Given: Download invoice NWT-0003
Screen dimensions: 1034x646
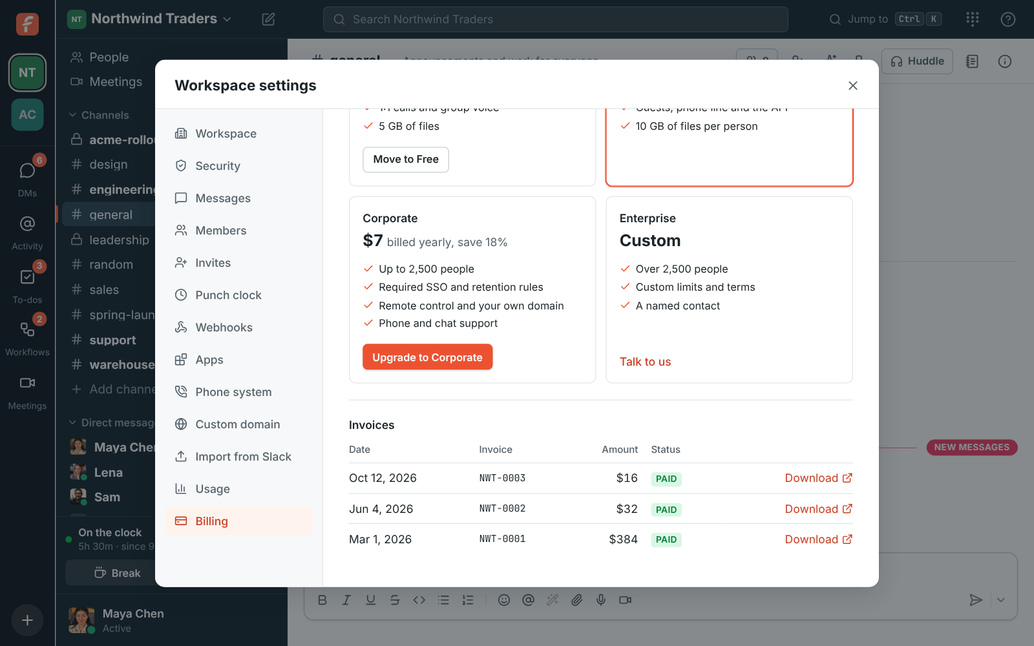Looking at the screenshot, I should pos(818,478).
